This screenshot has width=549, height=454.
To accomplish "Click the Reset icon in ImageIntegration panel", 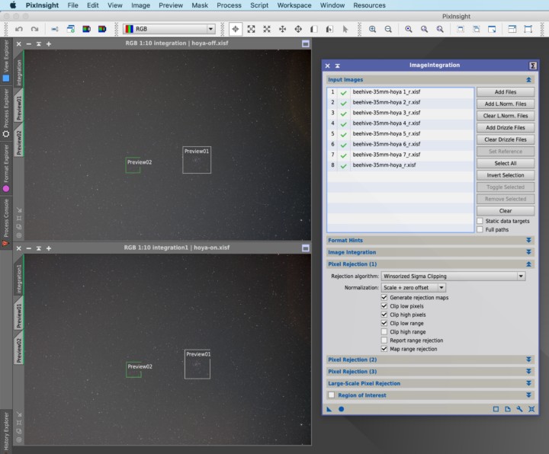I will (x=531, y=409).
